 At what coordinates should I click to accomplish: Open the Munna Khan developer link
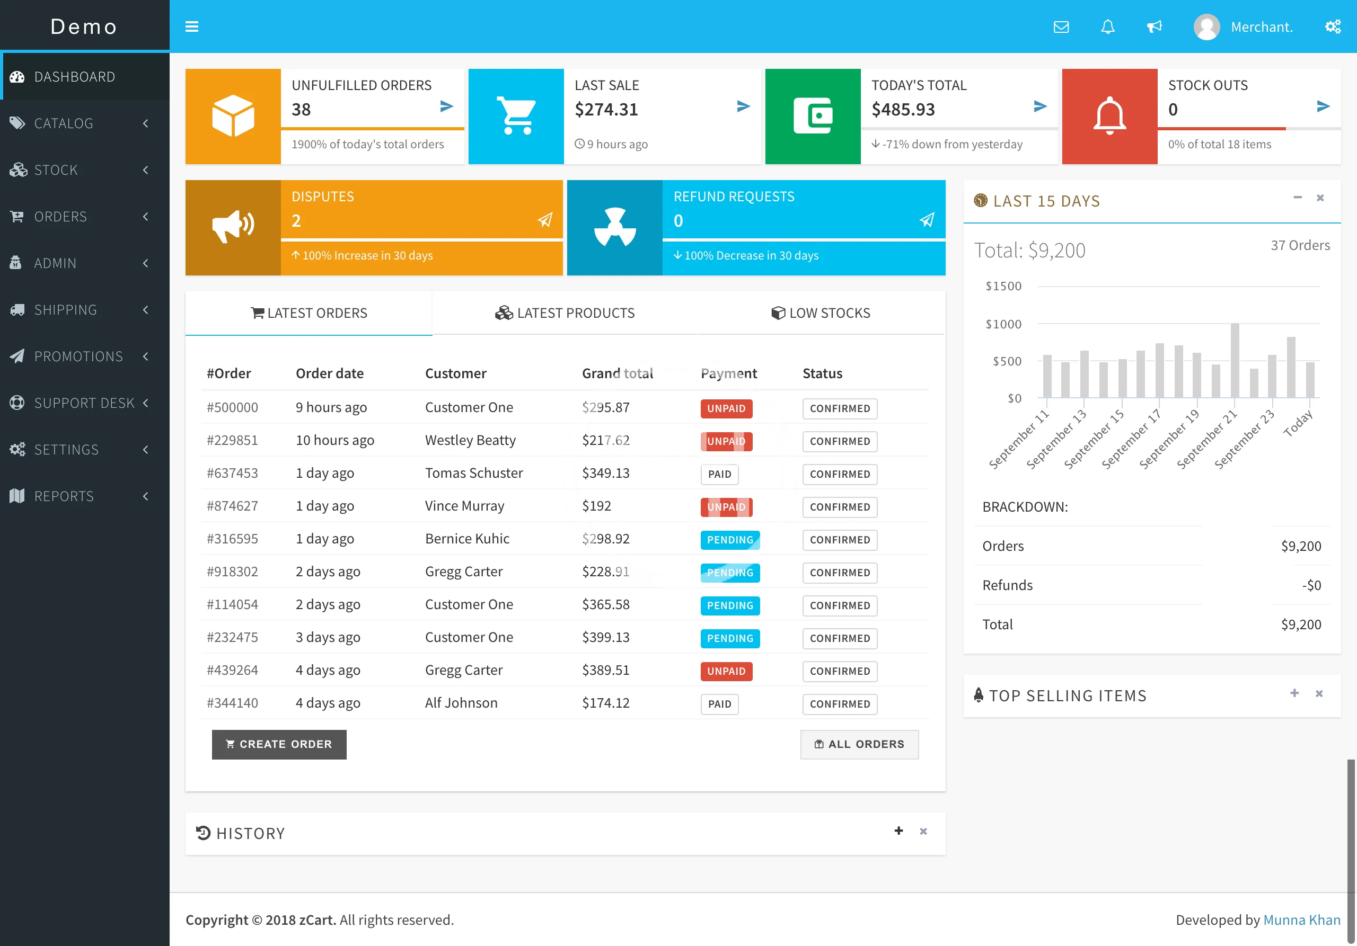coord(1301,920)
